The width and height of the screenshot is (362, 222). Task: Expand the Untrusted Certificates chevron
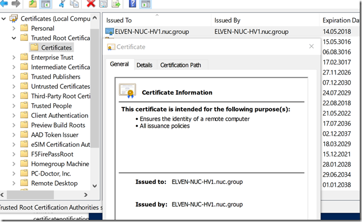(14, 86)
